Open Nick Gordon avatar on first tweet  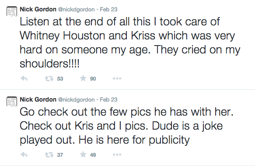(x=12, y=11)
